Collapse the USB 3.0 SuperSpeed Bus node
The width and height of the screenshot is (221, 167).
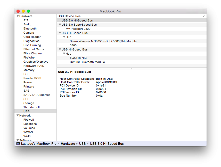[x=60, y=25]
